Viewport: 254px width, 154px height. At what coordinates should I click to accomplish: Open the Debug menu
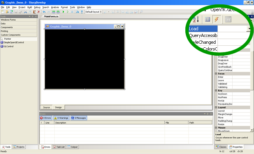tap(37, 7)
